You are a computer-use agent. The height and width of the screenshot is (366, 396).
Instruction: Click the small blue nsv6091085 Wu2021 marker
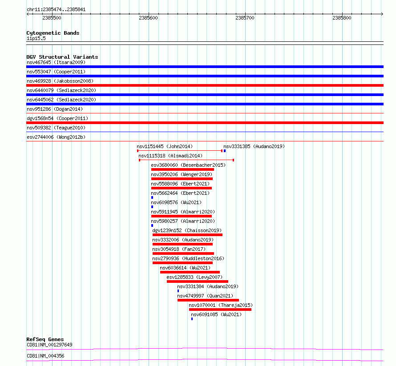click(x=192, y=319)
